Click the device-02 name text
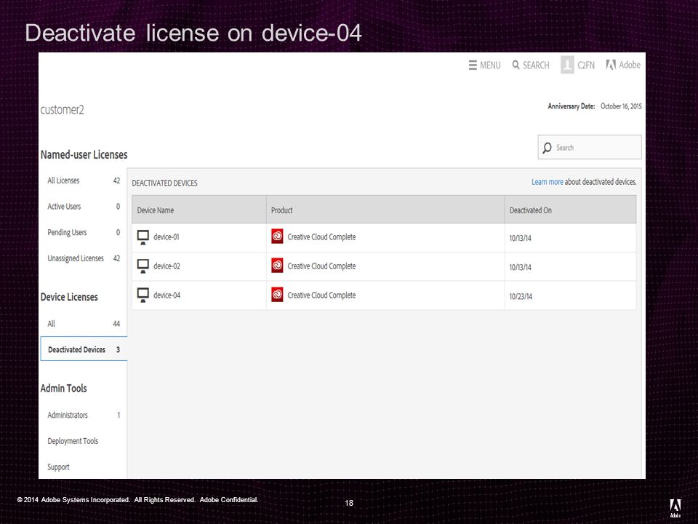The width and height of the screenshot is (698, 524). click(x=167, y=266)
